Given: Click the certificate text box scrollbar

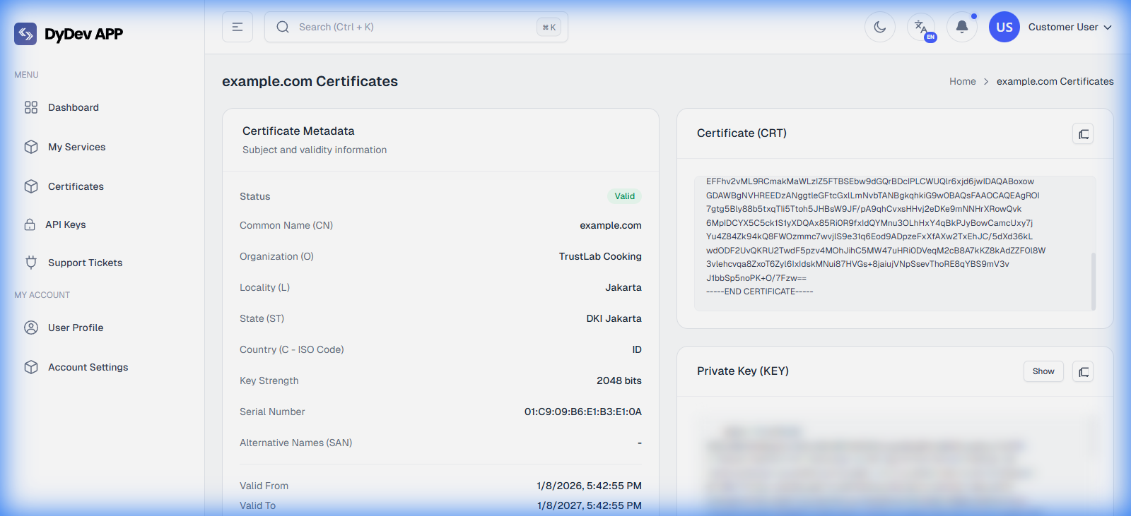Looking at the screenshot, I should tap(1094, 281).
